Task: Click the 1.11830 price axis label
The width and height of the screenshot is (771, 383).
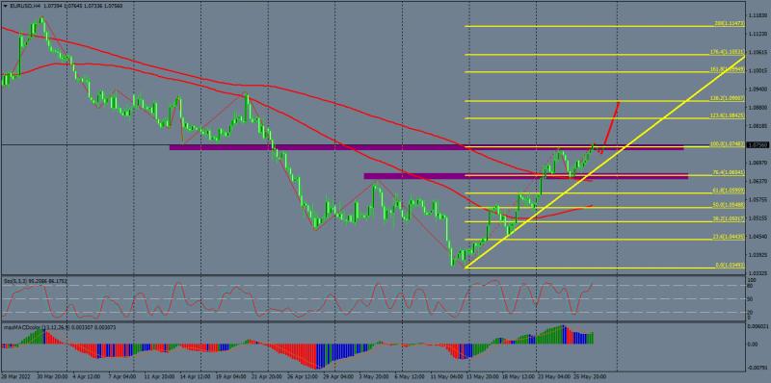Action: point(758,15)
